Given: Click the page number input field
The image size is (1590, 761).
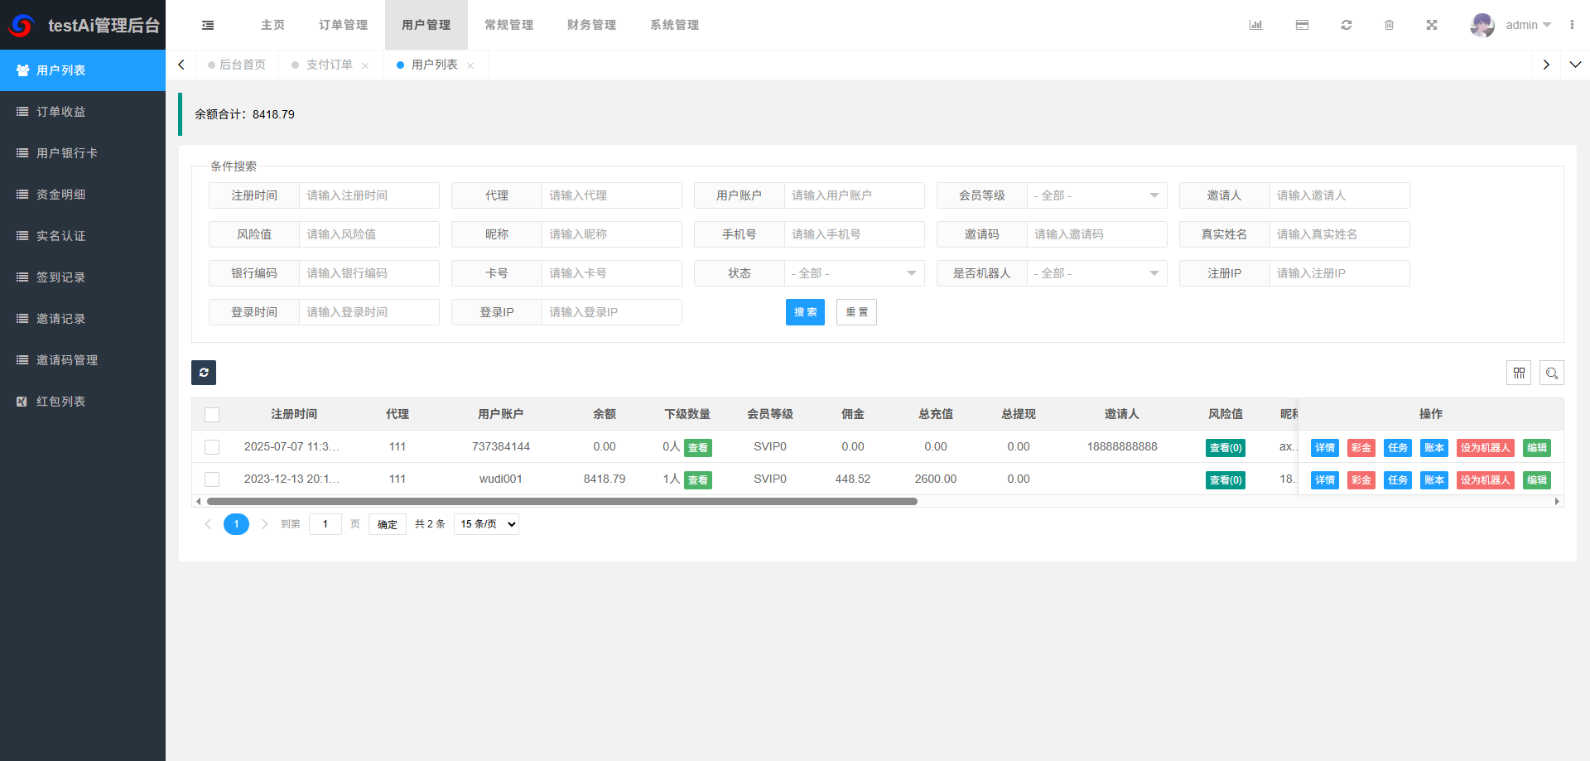Looking at the screenshot, I should pos(325,523).
